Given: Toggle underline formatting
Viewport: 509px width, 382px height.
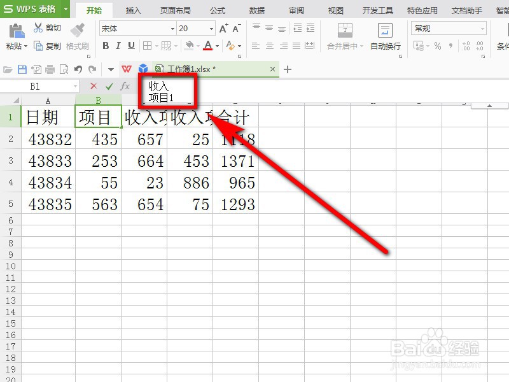Looking at the screenshot, I should pos(130,46).
